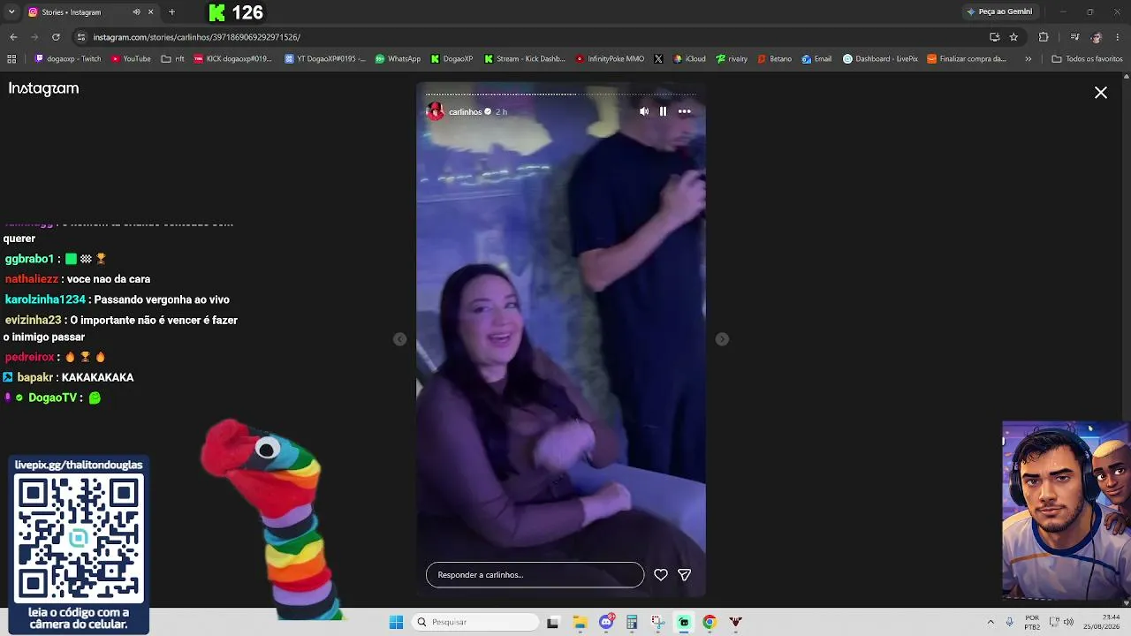Open Discord from the taskbar

tap(606, 622)
